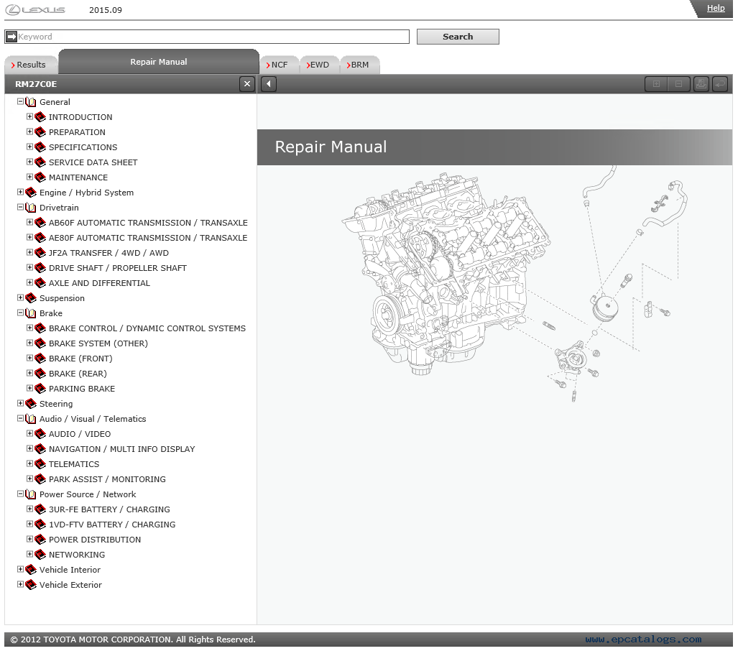The width and height of the screenshot is (738, 651).
Task: Collapse the General tree node
Action: (20, 101)
